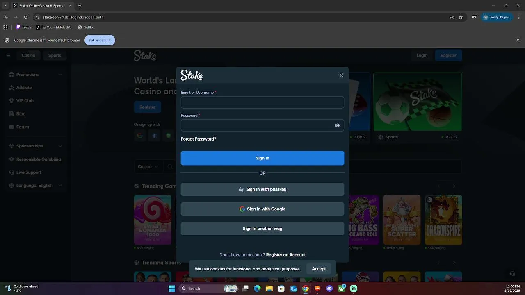The width and height of the screenshot is (525, 295).
Task: Click the Verify it's you profile chip
Action: pos(497,17)
